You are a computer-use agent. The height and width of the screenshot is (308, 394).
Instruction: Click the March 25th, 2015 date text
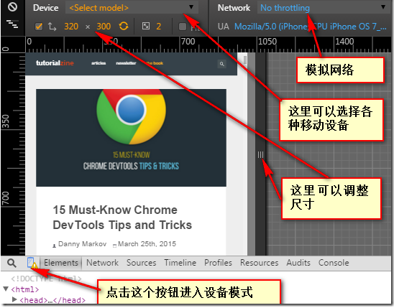[147, 244]
